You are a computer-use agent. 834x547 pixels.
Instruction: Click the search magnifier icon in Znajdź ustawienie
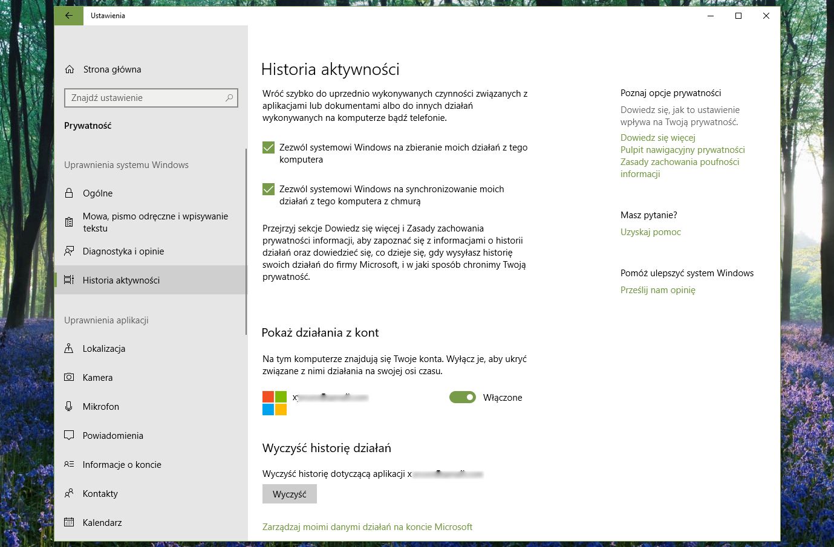click(x=229, y=98)
